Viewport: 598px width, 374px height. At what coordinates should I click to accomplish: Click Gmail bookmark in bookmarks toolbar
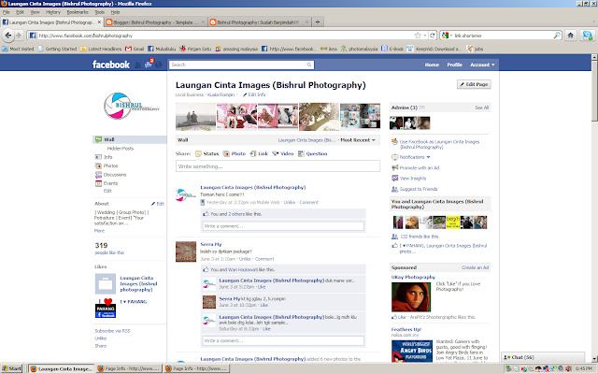pos(135,49)
